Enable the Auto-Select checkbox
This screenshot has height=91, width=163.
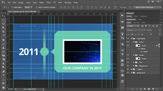(12, 7)
